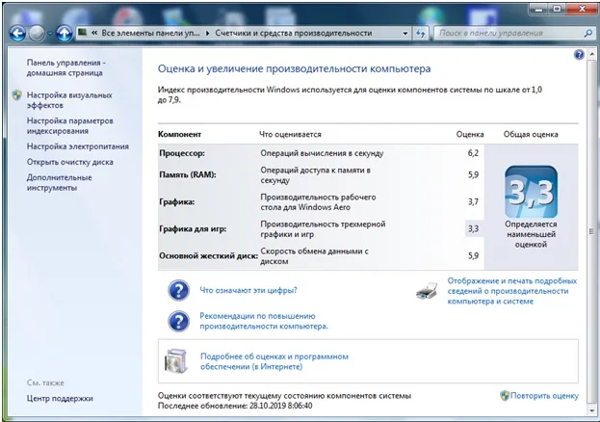The image size is (600, 422).
Task: Click the magnifier search icon
Action: tap(588, 34)
